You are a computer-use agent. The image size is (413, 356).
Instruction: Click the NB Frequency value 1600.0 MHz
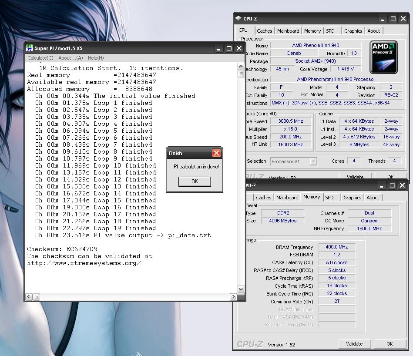[369, 228]
